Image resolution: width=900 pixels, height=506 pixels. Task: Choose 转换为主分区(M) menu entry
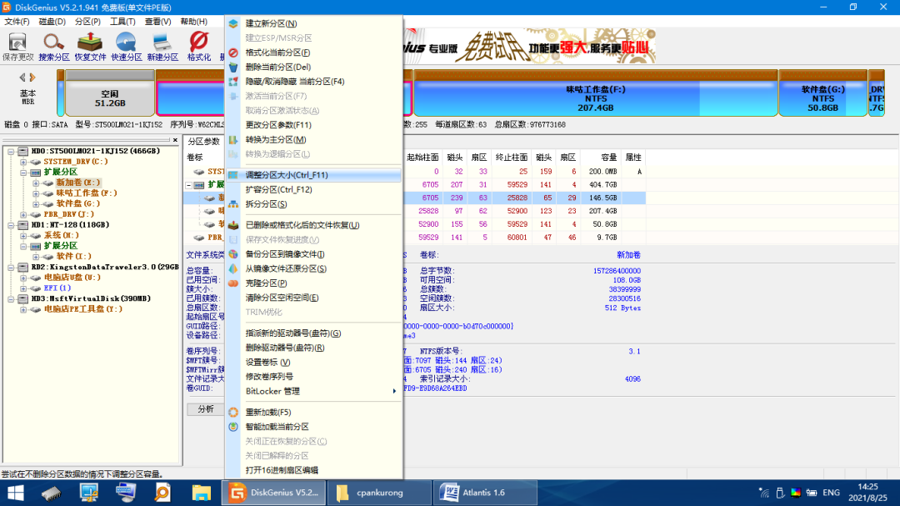pyautogui.click(x=314, y=139)
